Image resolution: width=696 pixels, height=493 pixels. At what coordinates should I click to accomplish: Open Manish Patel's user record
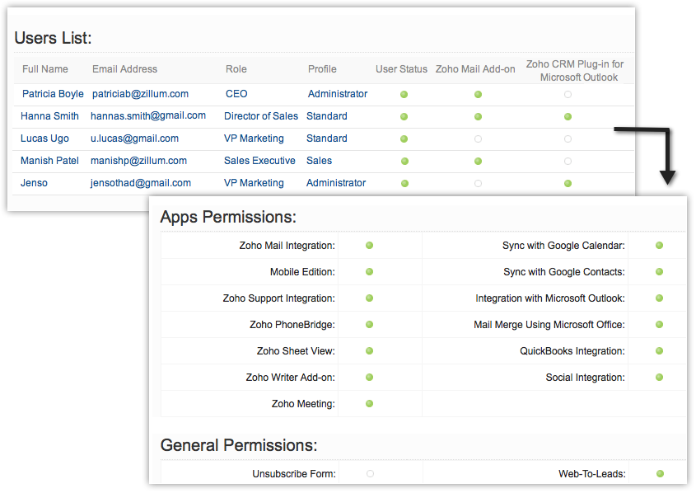click(x=49, y=161)
